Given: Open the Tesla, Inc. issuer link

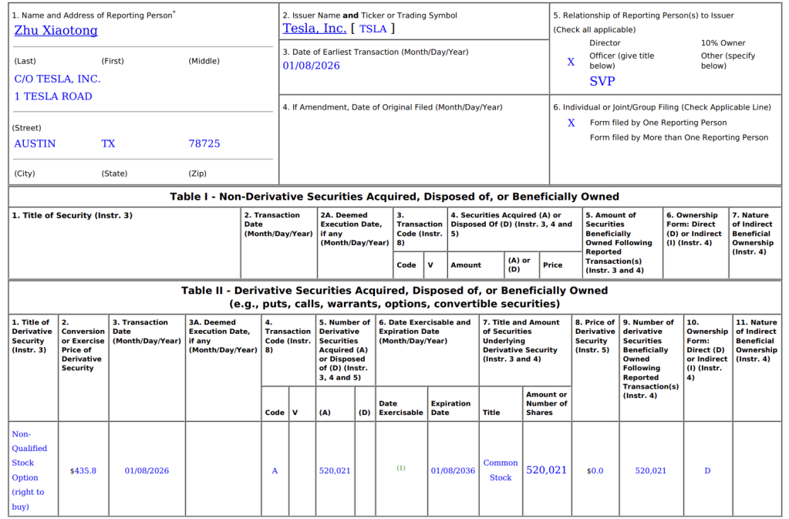Looking at the screenshot, I should [314, 29].
